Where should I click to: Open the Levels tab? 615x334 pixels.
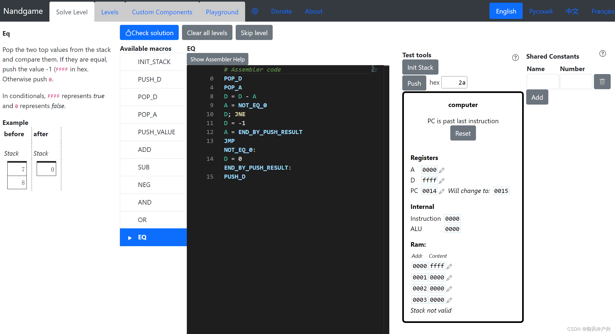click(x=110, y=12)
